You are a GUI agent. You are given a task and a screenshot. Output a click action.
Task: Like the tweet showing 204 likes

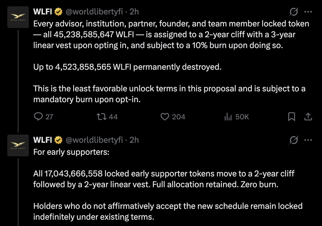tap(165, 117)
